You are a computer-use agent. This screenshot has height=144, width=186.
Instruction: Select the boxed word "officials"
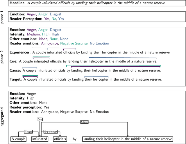point(59,139)
